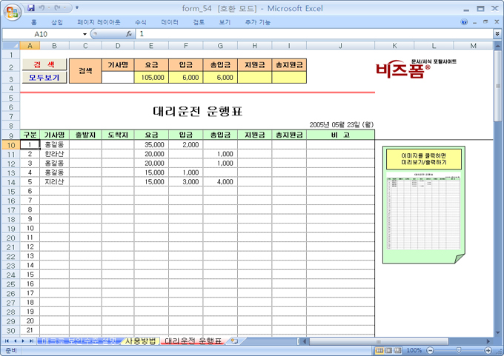Open the 페이지 레이아웃 ribbon tab
504x356 pixels.
click(x=99, y=22)
